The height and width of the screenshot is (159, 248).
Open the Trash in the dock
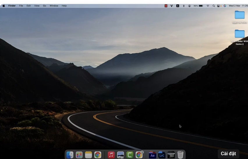(180, 155)
